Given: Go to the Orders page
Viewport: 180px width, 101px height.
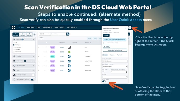Looking at the screenshot, I should [21, 28].
